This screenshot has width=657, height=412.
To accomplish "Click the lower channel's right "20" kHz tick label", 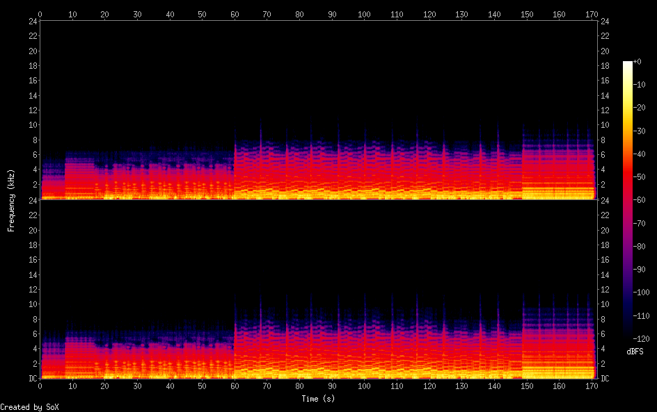I will tap(604, 231).
